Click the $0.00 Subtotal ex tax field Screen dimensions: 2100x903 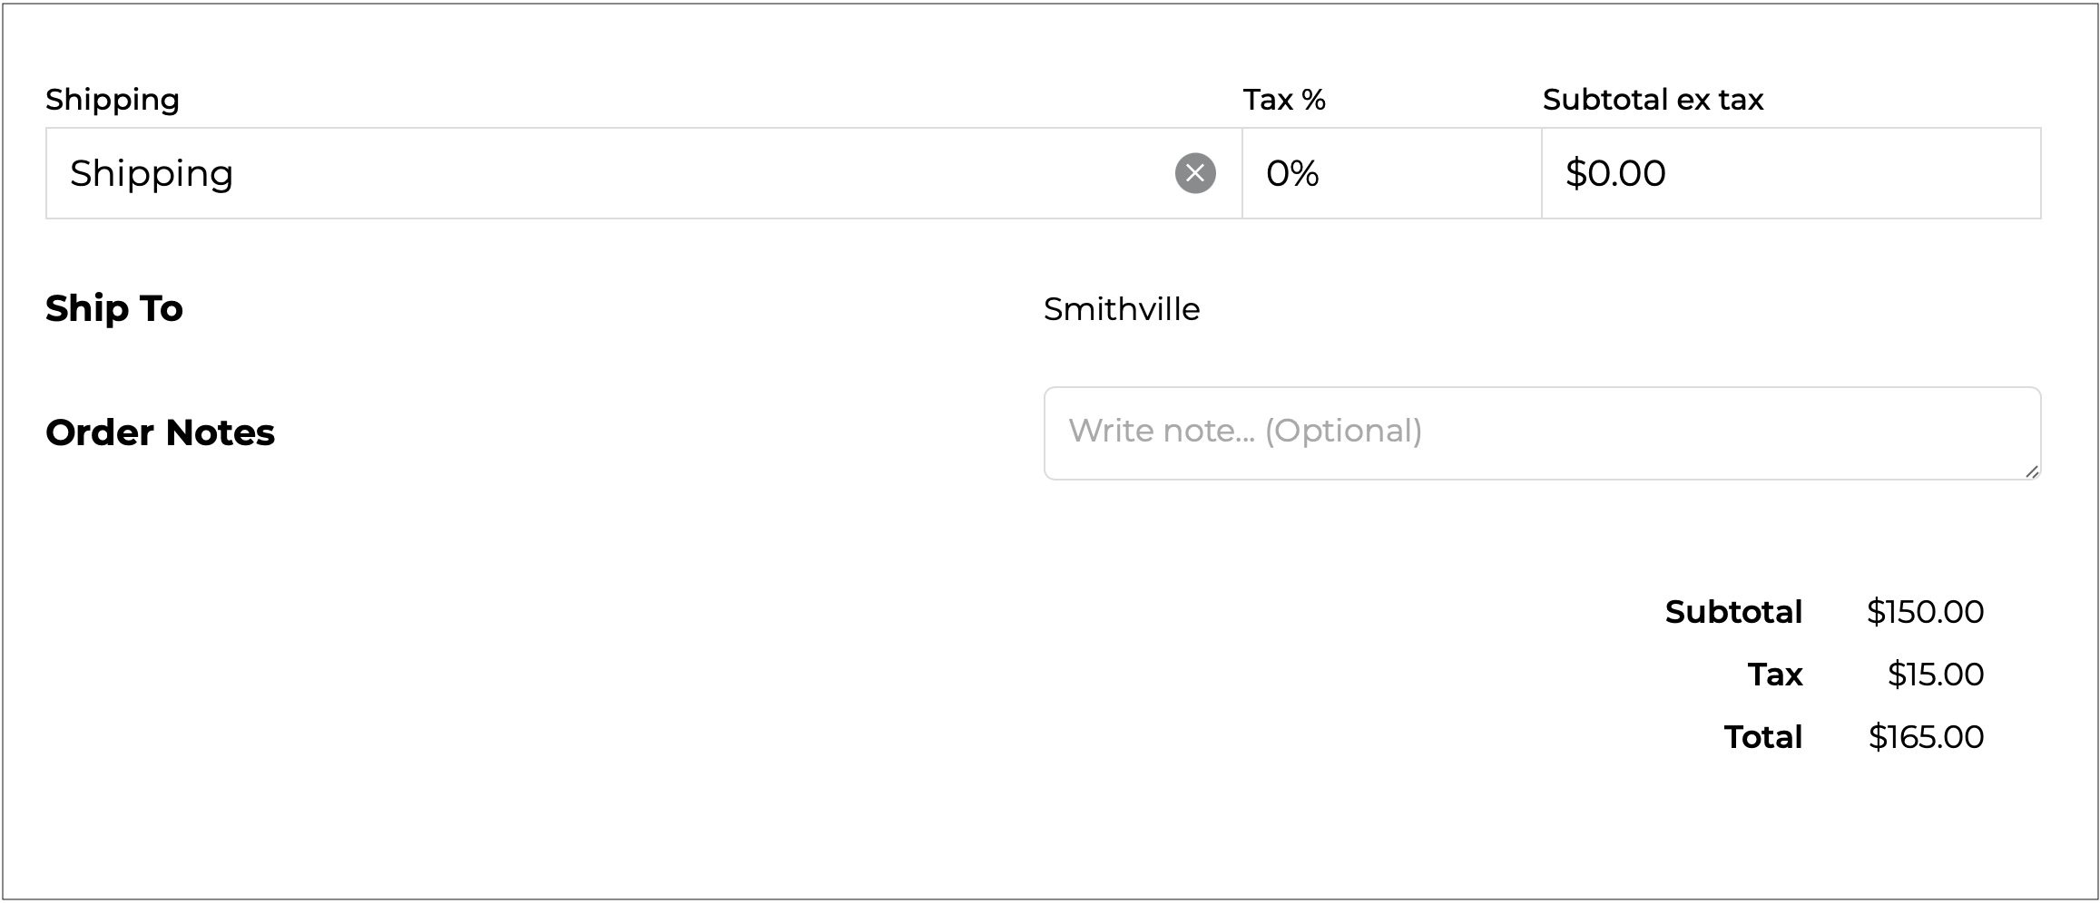pyautogui.click(x=1790, y=173)
